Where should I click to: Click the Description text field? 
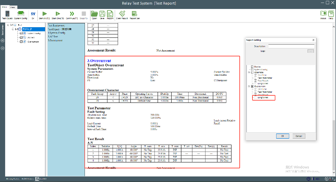coord(291,45)
